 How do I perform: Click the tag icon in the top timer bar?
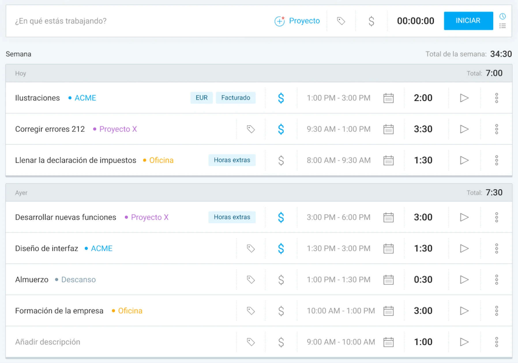coord(341,21)
